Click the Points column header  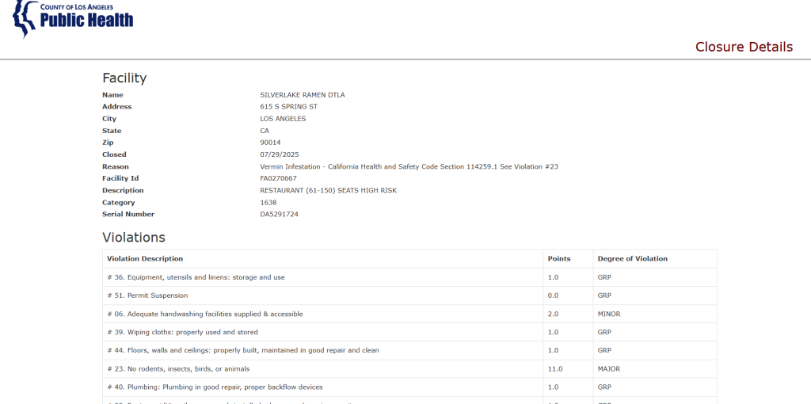tap(559, 259)
